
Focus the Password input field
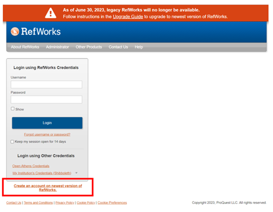46,100
